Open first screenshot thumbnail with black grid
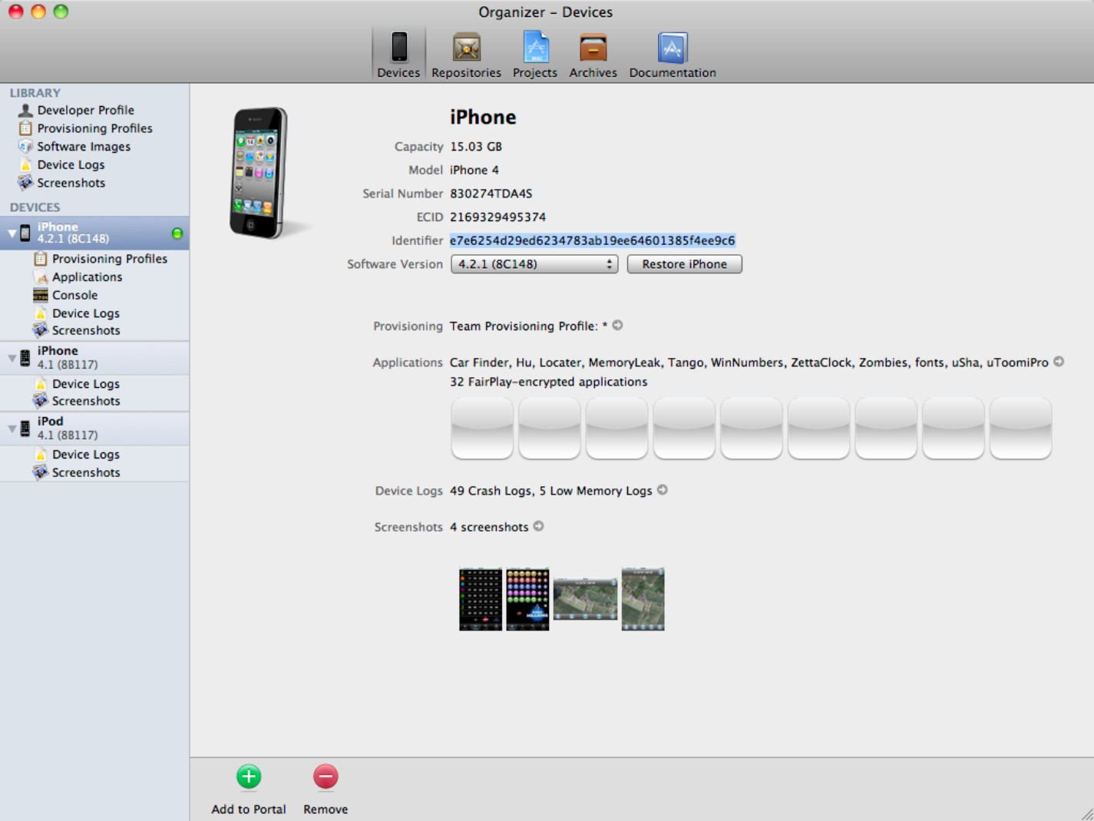The image size is (1094, 821). (481, 599)
